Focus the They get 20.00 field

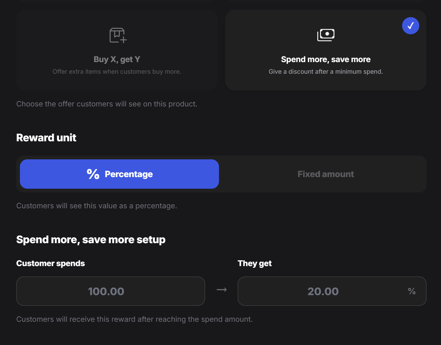332,291
